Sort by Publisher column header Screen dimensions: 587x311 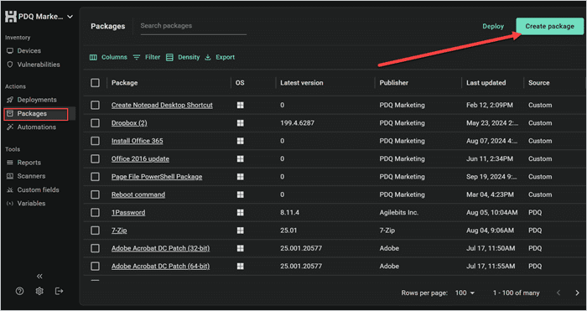pyautogui.click(x=394, y=83)
